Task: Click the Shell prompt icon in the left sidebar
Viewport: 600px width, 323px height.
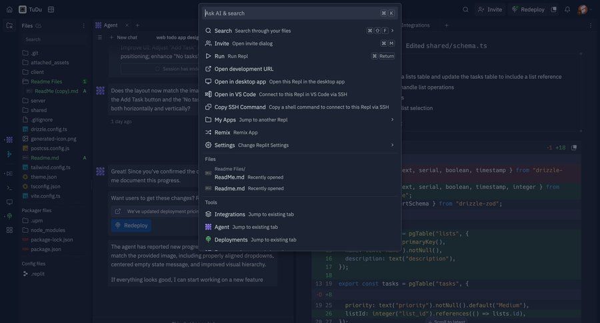Action: tap(9, 188)
